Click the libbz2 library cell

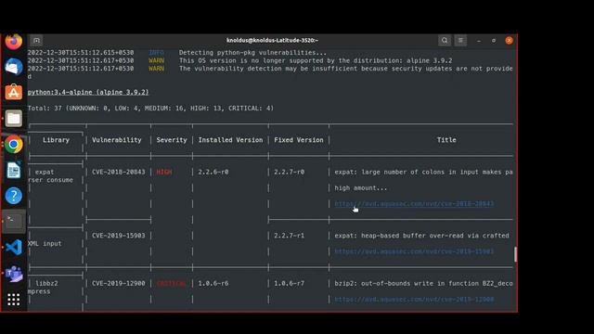pyautogui.click(x=46, y=283)
